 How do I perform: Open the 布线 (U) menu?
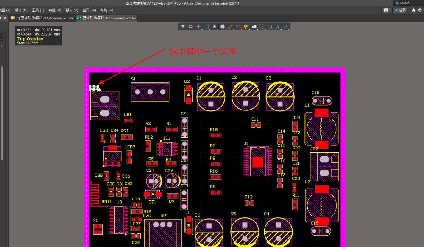point(55,10)
